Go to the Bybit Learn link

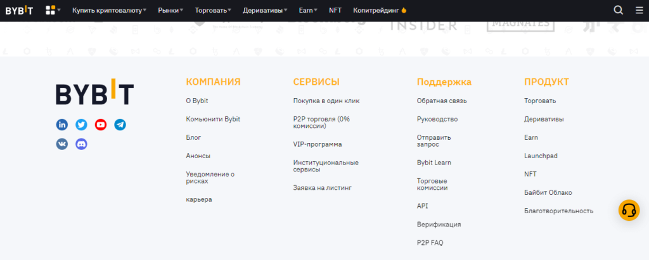click(434, 163)
